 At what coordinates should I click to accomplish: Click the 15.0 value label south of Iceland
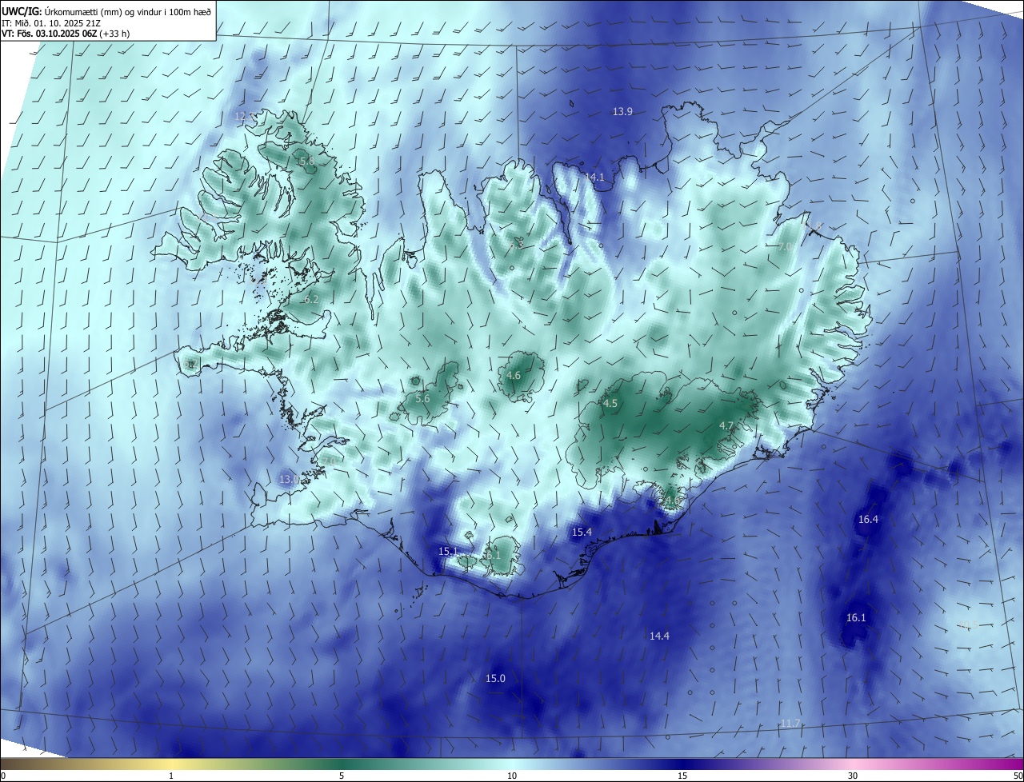[x=495, y=679]
